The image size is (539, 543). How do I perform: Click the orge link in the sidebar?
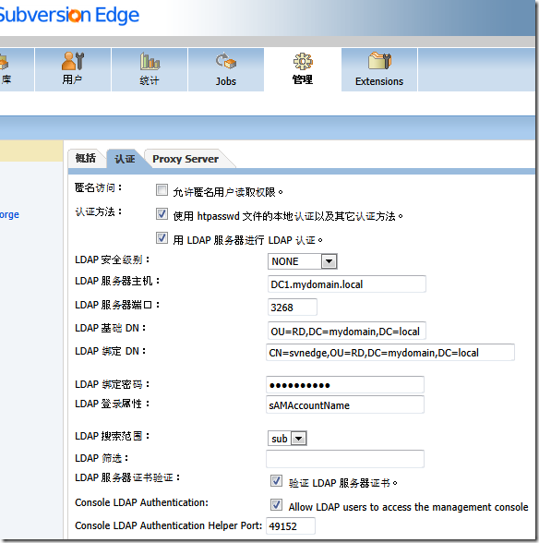(x=9, y=214)
